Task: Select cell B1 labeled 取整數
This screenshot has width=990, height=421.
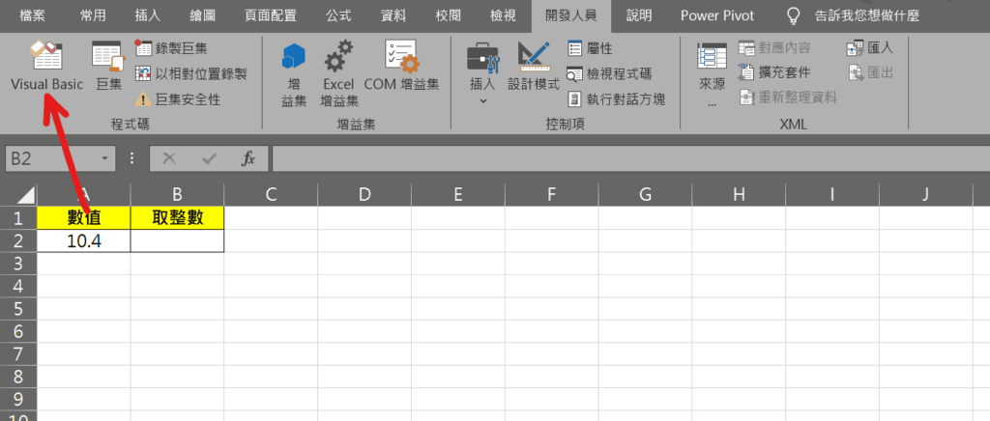Action: [178, 218]
